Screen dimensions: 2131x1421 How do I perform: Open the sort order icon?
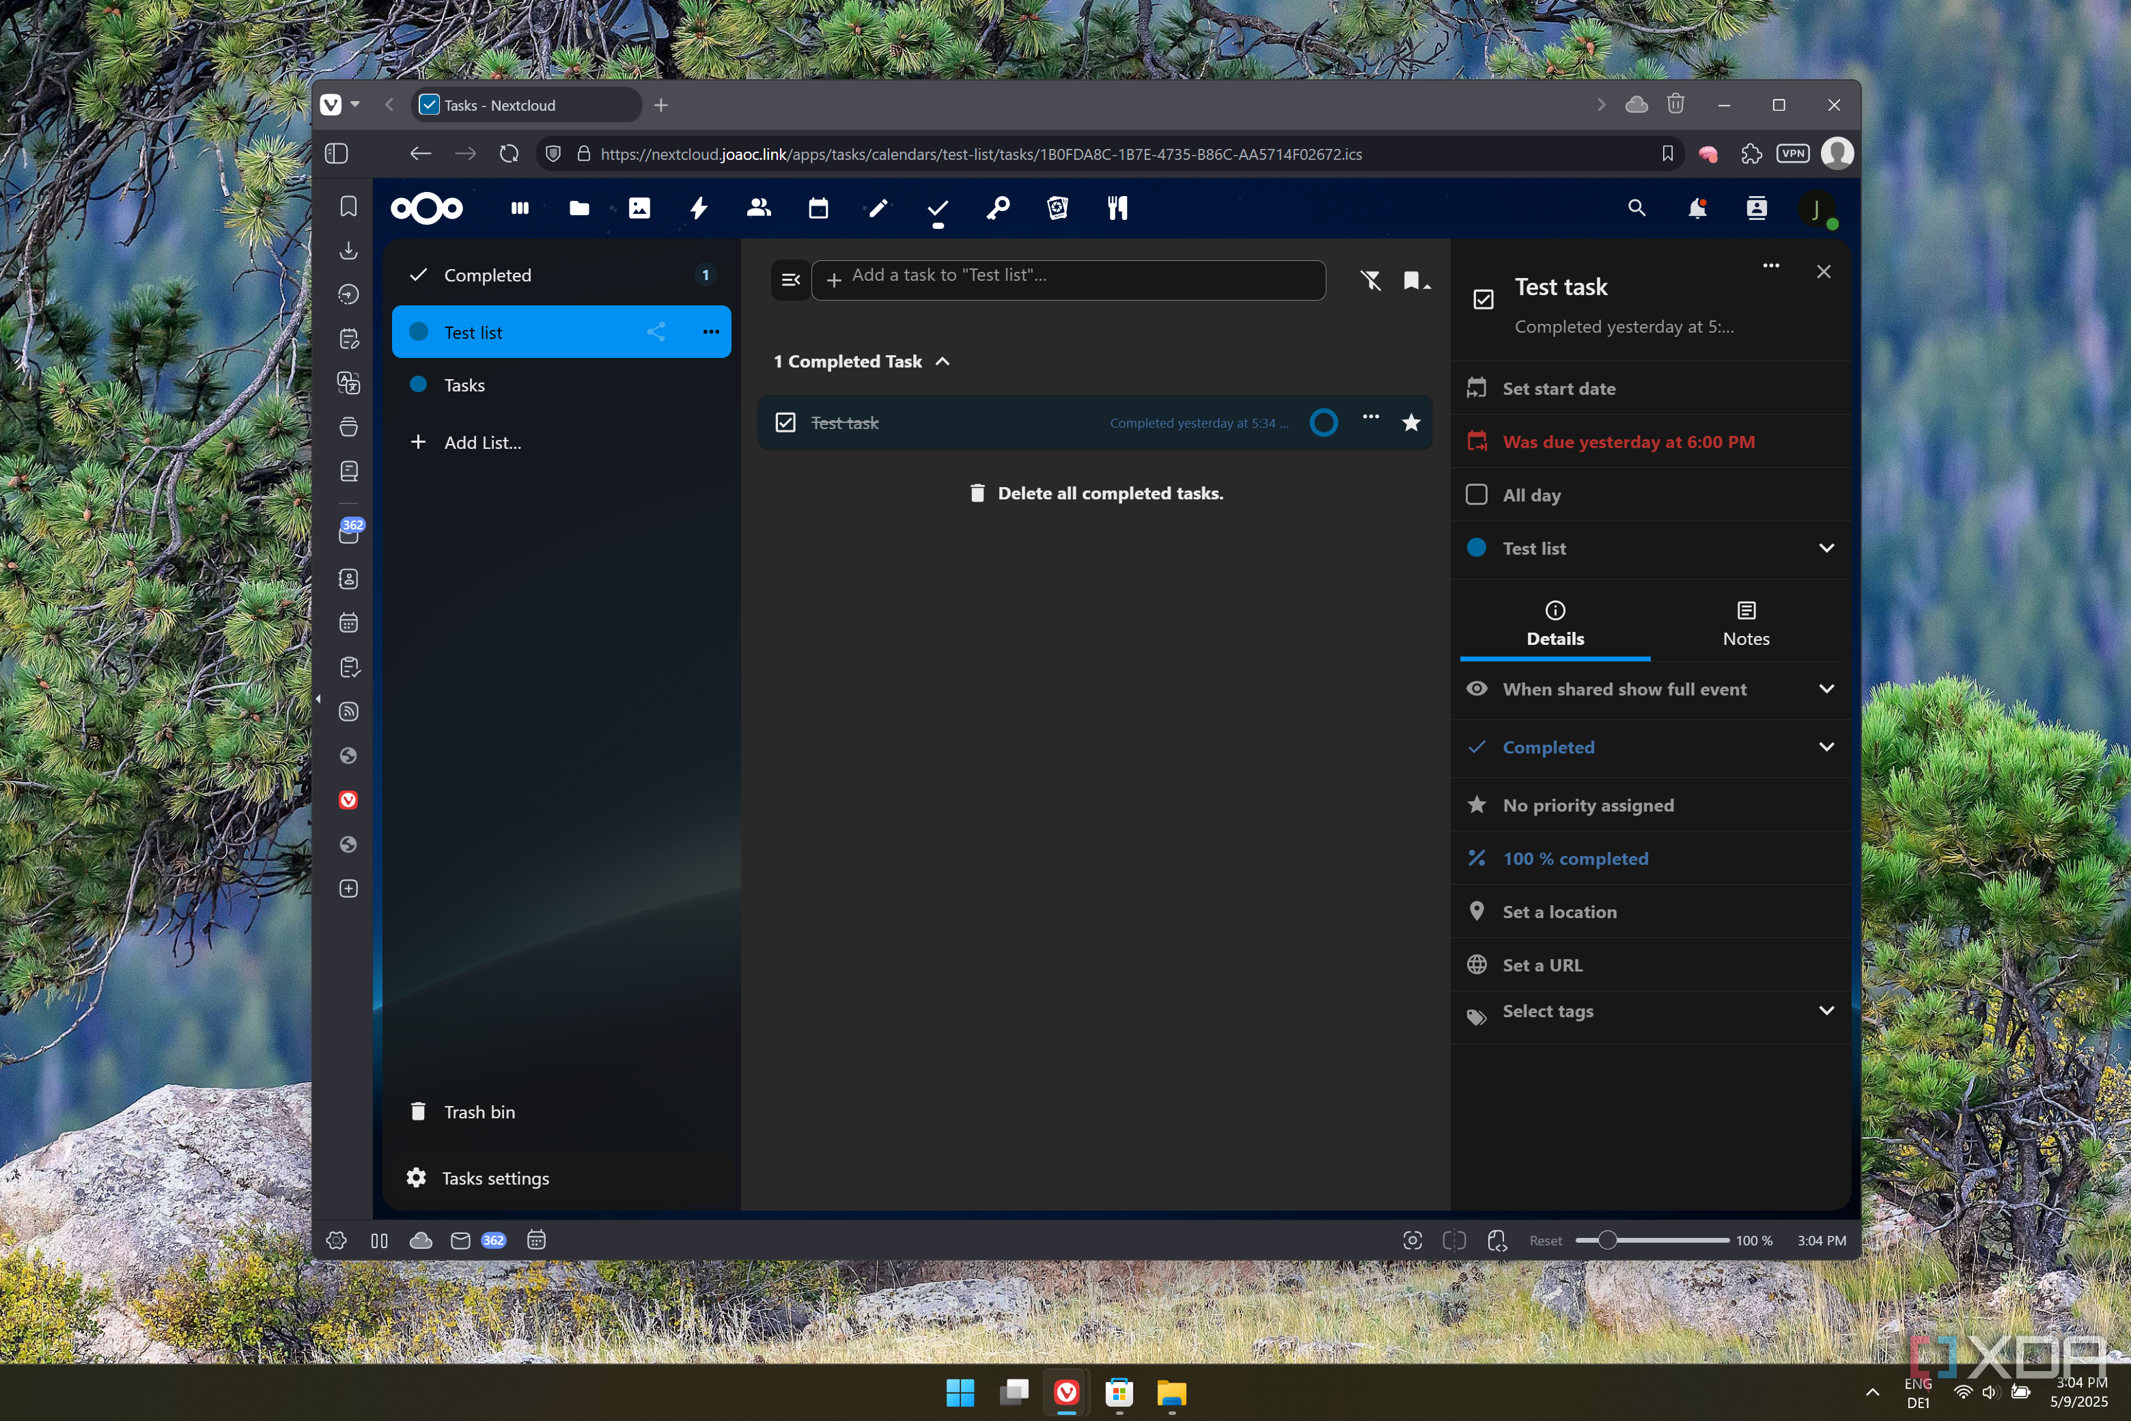[1416, 281]
